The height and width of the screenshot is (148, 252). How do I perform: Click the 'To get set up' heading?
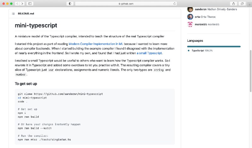pos(26,84)
